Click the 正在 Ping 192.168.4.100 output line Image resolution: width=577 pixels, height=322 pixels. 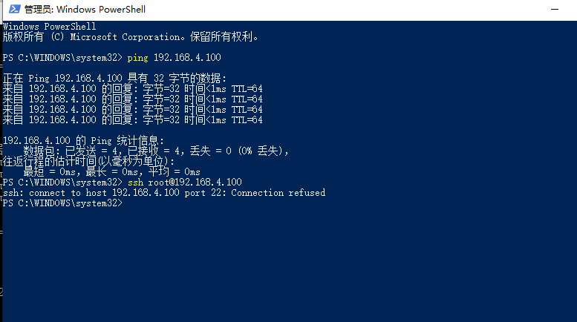[x=115, y=78]
